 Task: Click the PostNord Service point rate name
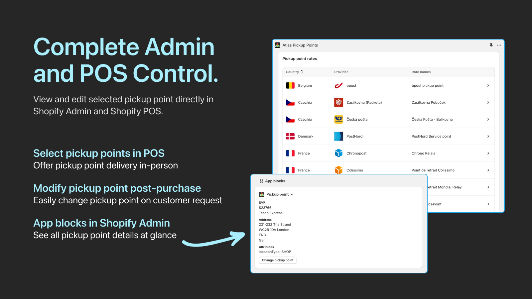431,136
